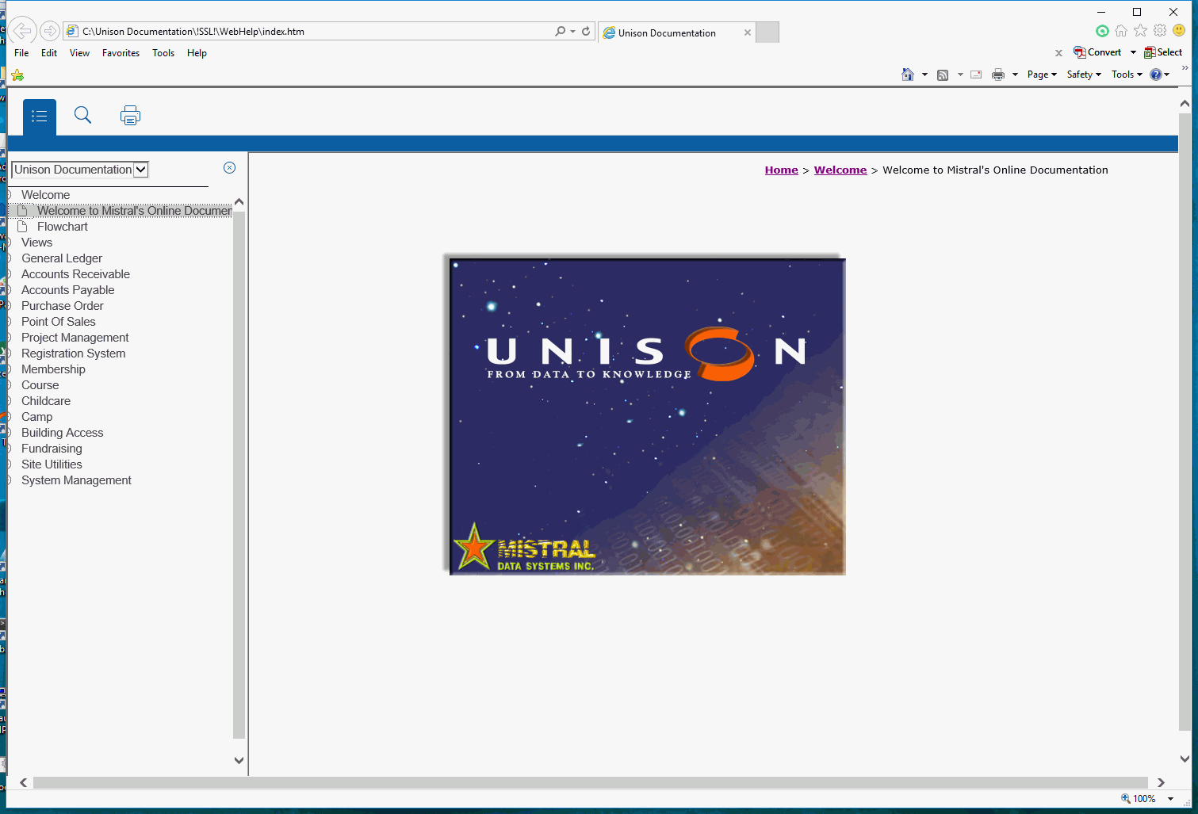Expand Membership in contents
The height and width of the screenshot is (814, 1198).
[53, 369]
